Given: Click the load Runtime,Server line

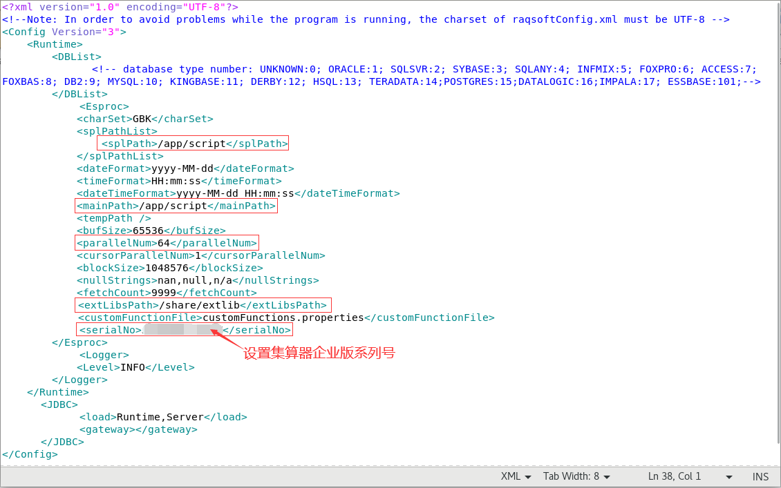Looking at the screenshot, I should coord(163,418).
